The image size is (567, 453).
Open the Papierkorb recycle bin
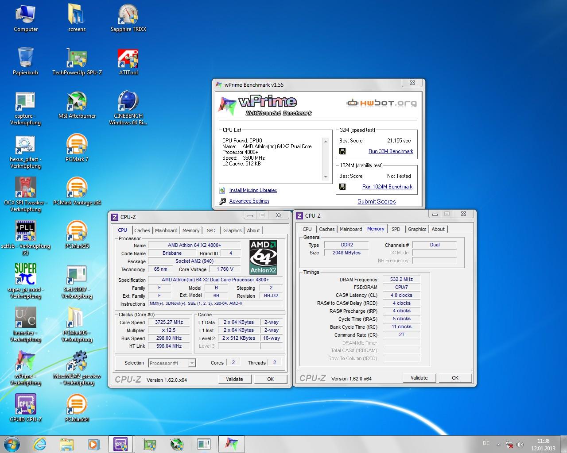[x=26, y=61]
